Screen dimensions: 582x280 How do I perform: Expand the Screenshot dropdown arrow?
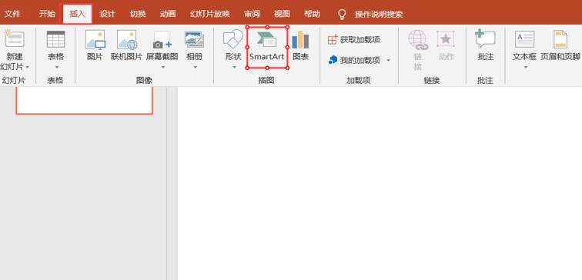[162, 67]
